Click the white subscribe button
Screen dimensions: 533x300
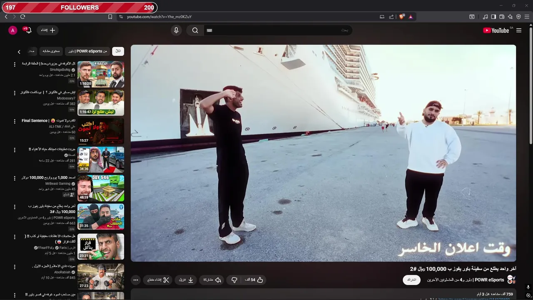[411, 280]
